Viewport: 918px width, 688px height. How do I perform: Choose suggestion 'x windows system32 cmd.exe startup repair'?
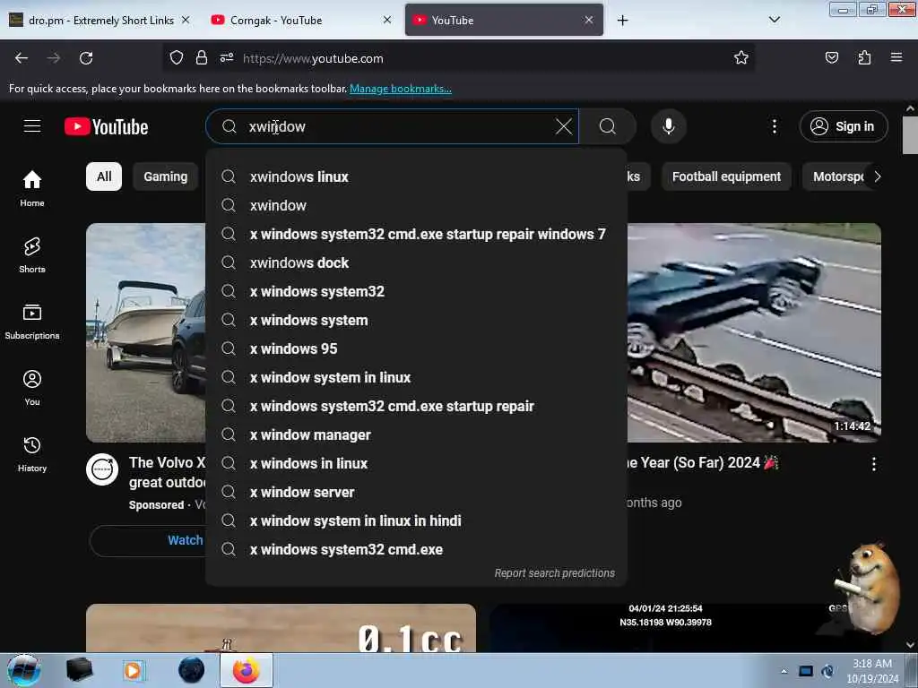click(x=416, y=406)
